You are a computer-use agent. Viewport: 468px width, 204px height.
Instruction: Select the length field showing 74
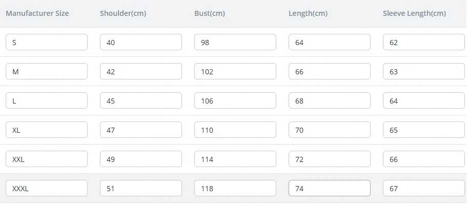click(330, 188)
